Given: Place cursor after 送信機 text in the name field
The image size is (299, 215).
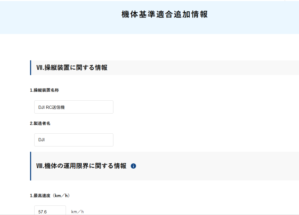Looking at the screenshot, I should (65, 107).
